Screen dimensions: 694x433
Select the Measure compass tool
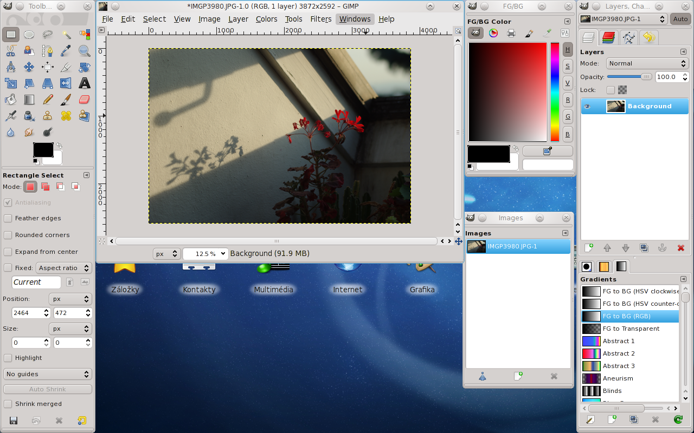point(11,67)
